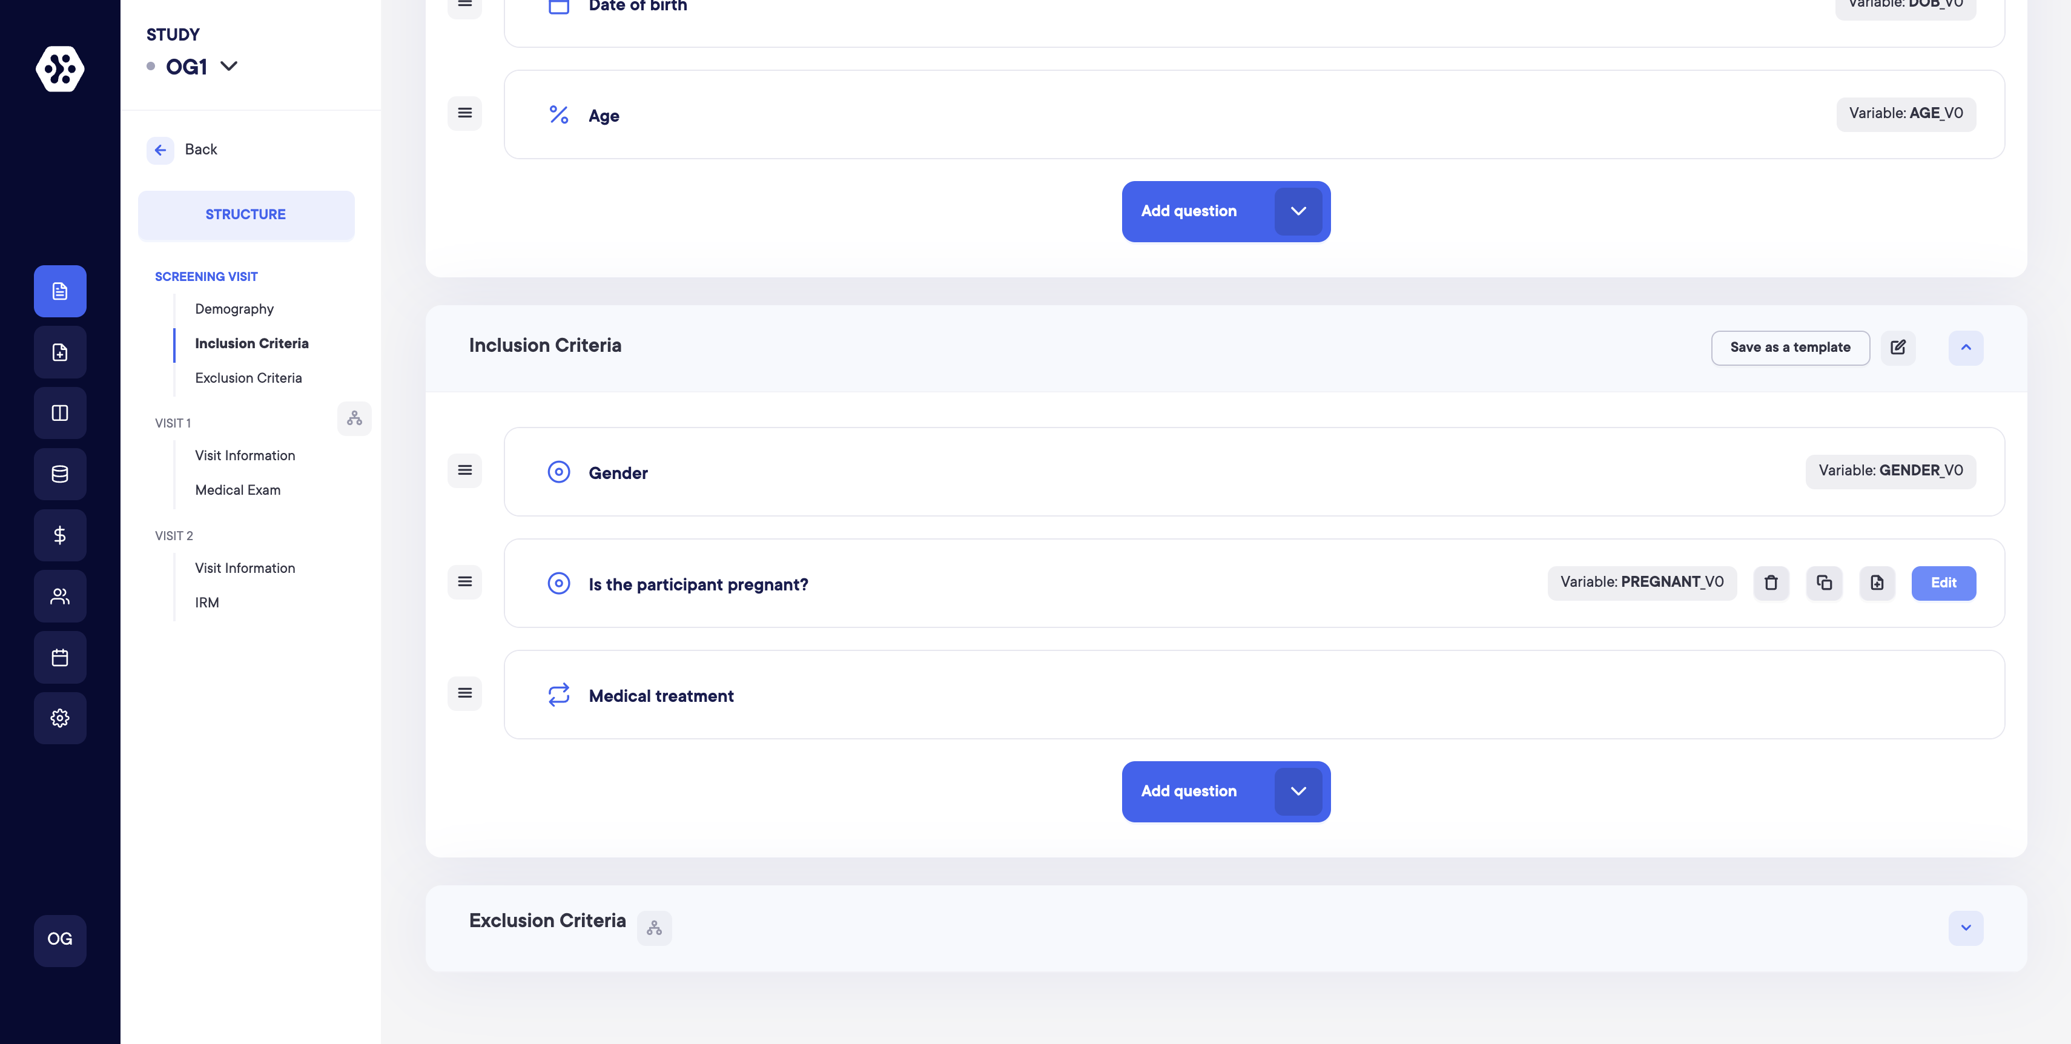Open the dollar billing sidebar icon

[61, 535]
